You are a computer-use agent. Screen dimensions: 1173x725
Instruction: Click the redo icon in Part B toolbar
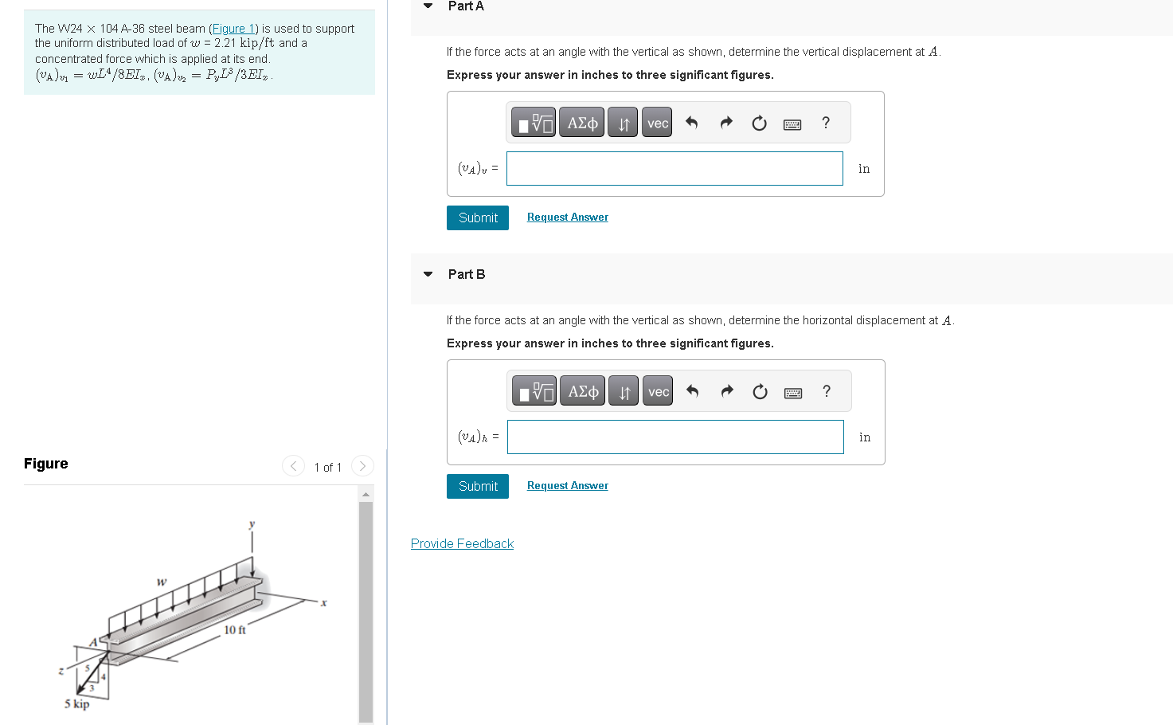725,390
